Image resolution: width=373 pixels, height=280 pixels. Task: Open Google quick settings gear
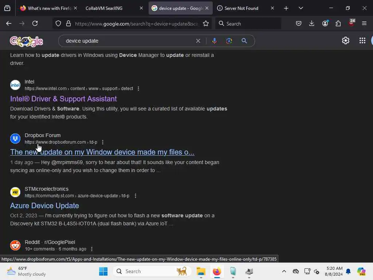tap(345, 40)
